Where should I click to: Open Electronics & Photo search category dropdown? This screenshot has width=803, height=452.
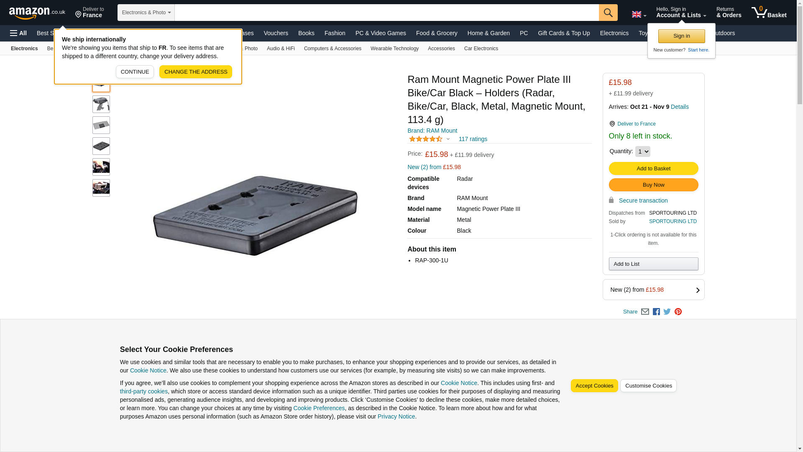[x=146, y=13]
